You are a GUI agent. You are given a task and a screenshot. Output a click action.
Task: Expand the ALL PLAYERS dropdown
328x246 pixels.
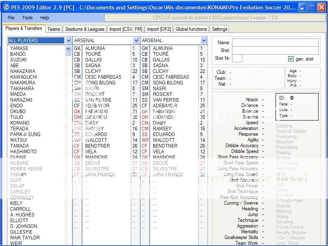click(x=68, y=40)
